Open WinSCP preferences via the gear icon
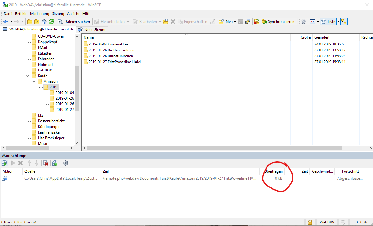 coord(303,22)
